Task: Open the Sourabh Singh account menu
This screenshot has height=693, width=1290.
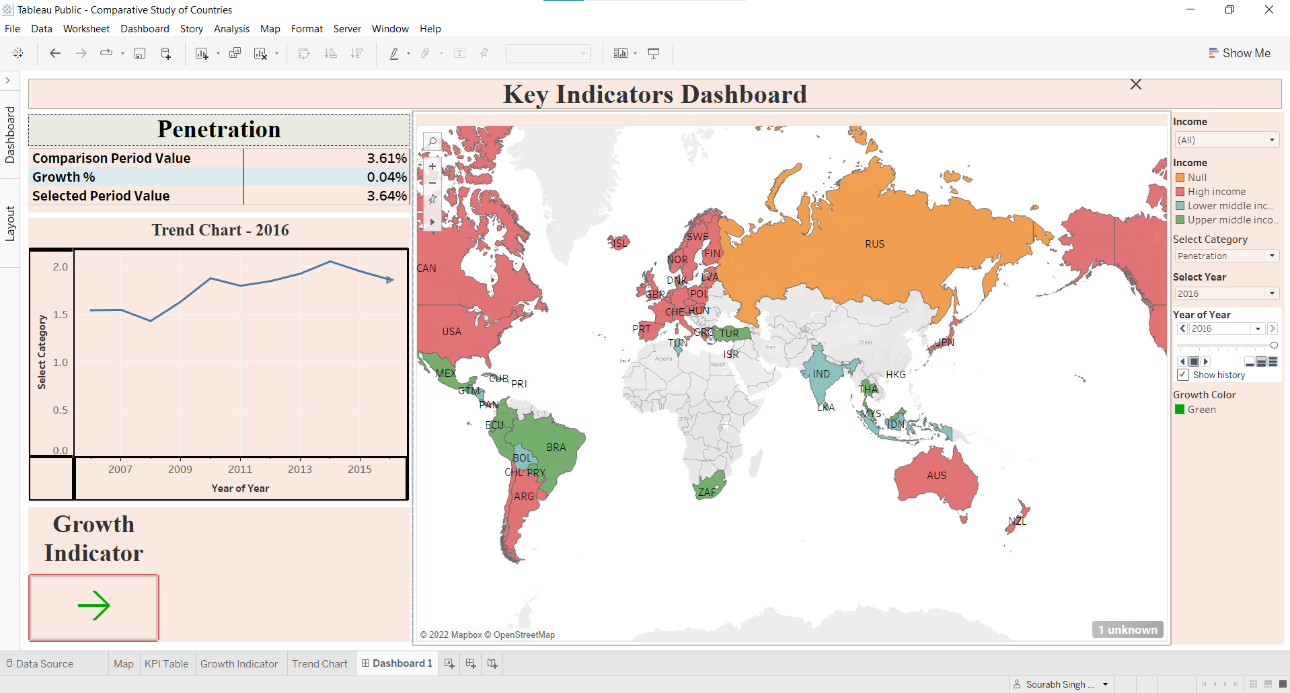Action: pos(1061,684)
